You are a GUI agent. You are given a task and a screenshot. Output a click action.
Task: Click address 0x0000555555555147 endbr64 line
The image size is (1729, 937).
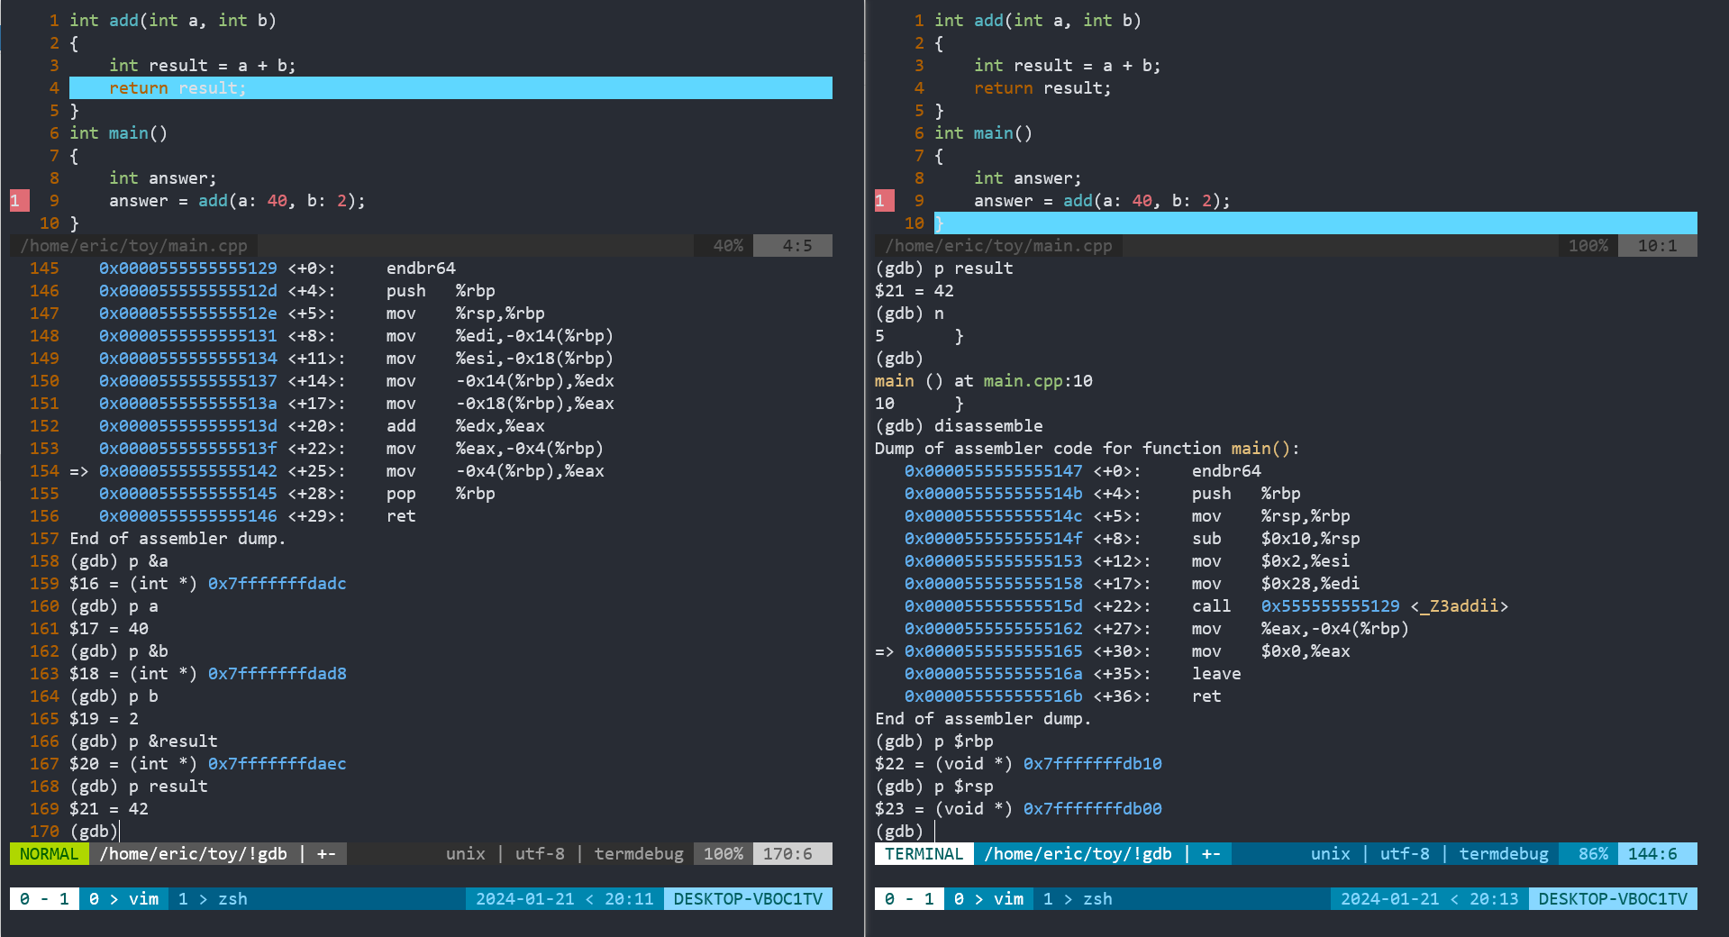pyautogui.click(x=1083, y=471)
